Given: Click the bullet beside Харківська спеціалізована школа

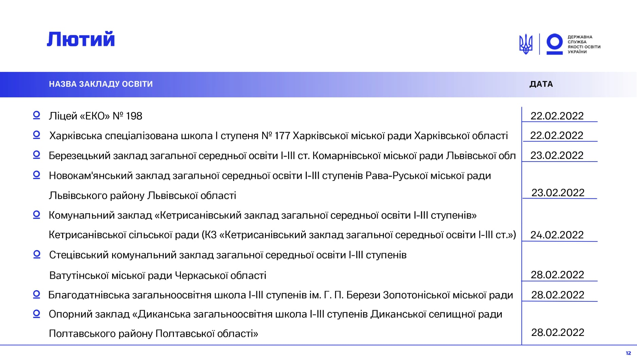Looking at the screenshot, I should pos(36,135).
